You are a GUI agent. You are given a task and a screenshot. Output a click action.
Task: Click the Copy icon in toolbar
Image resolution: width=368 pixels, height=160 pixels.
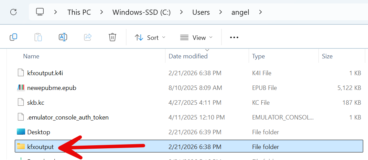point(13,37)
